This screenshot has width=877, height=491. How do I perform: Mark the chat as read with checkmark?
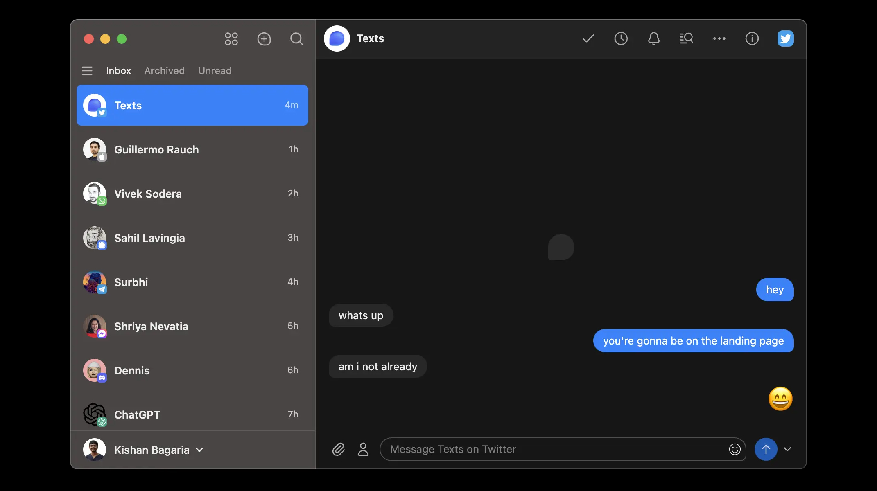click(588, 38)
